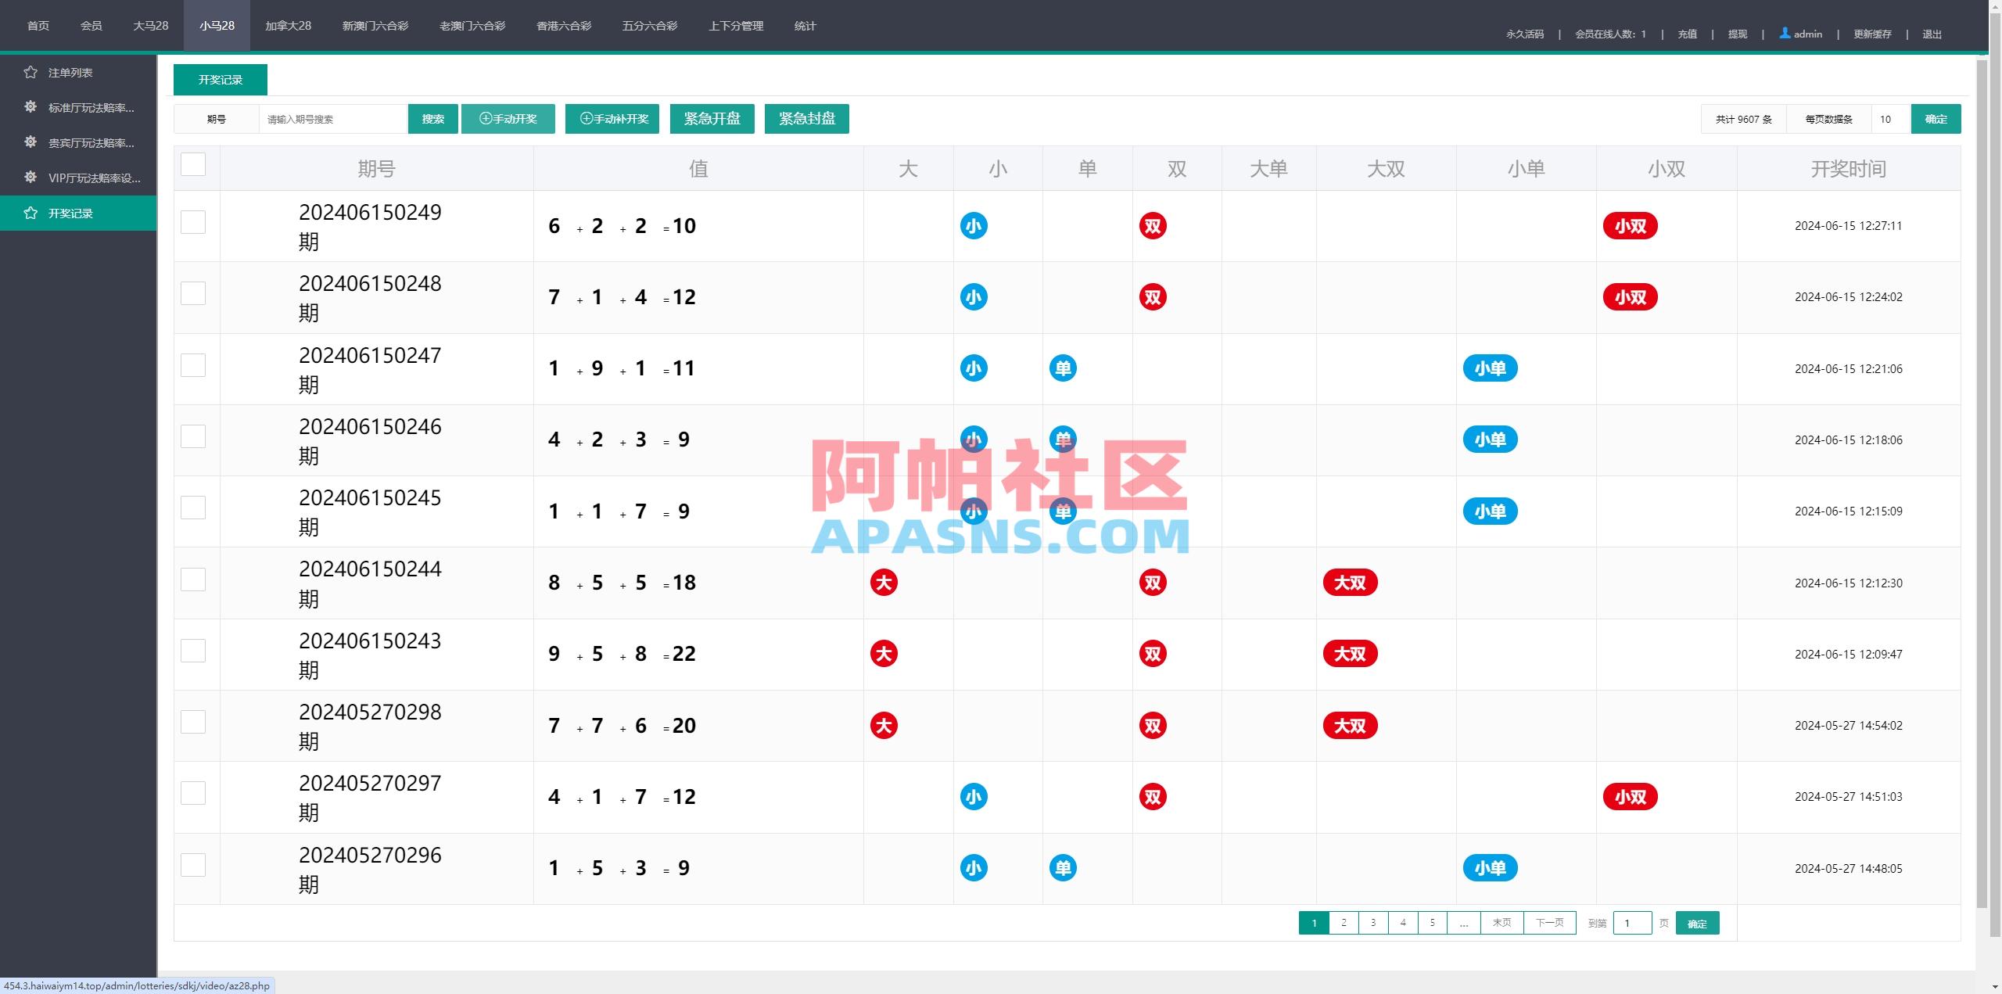Select the 开奖记录 star icon in sidebar
Viewport: 2002px width, 994px height.
point(30,213)
